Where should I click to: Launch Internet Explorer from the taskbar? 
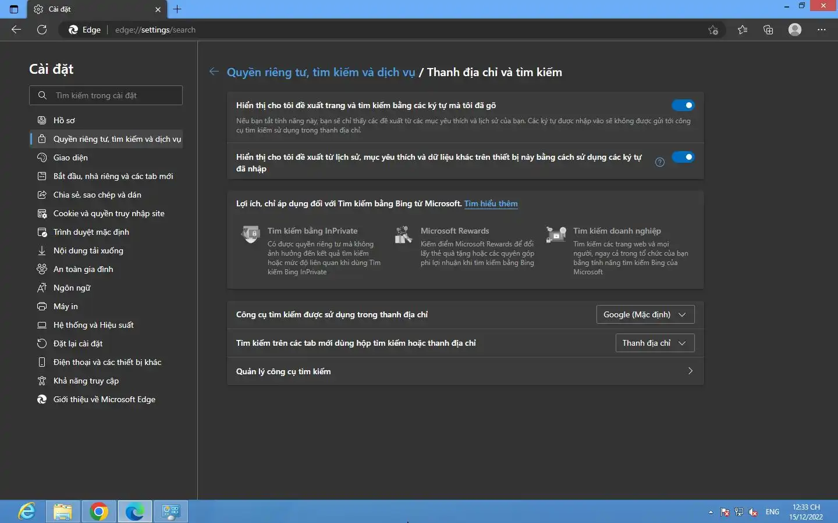coord(27,511)
